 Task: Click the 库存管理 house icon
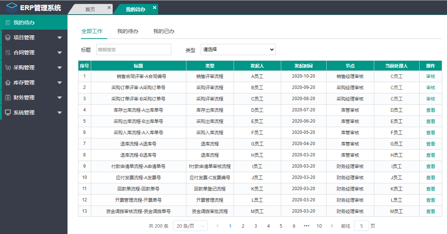click(8, 82)
